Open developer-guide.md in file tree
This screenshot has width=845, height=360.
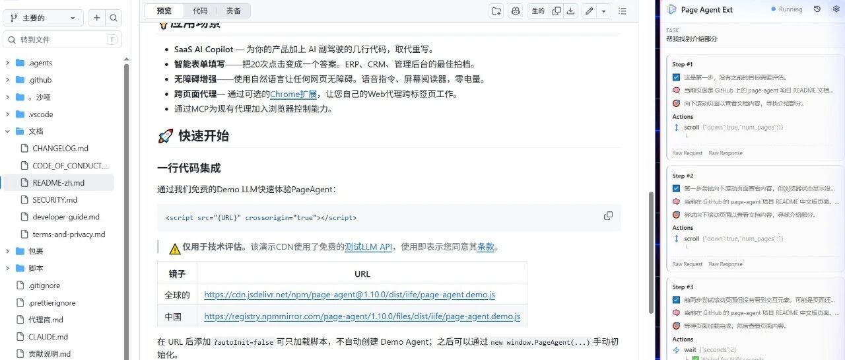[x=66, y=217]
